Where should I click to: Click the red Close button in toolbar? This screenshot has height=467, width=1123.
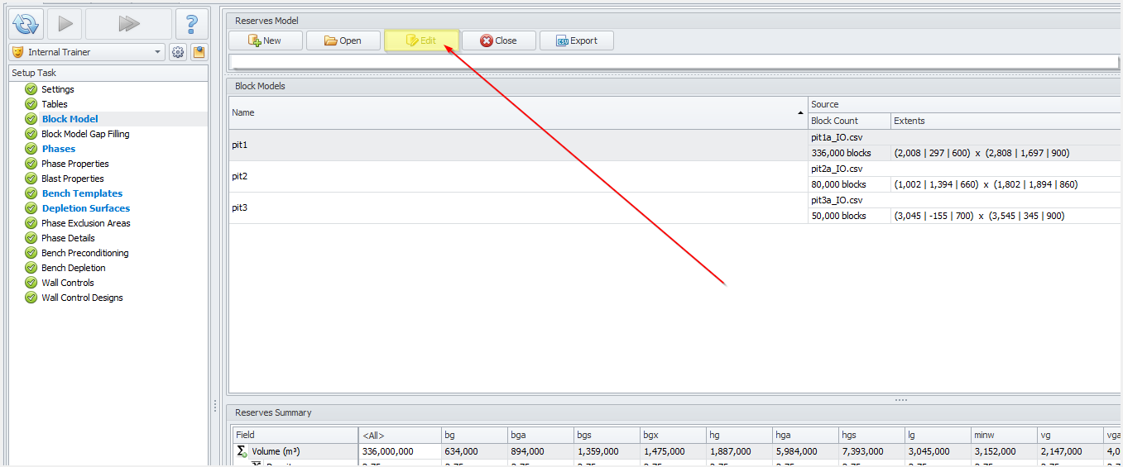tap(498, 41)
